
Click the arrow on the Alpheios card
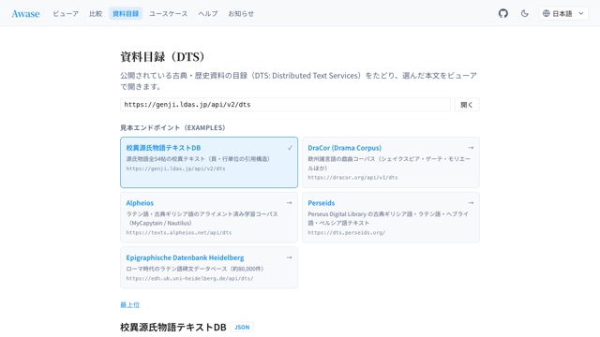click(289, 203)
